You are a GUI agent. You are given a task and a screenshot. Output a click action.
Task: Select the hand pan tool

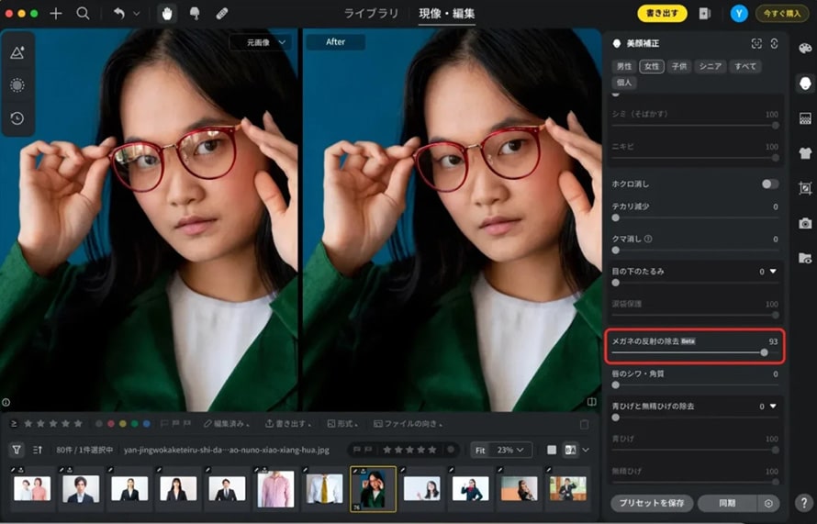(x=166, y=14)
